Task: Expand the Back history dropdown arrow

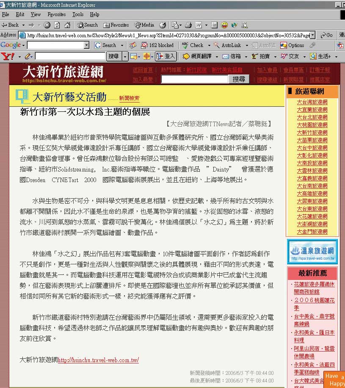Action: (24, 25)
